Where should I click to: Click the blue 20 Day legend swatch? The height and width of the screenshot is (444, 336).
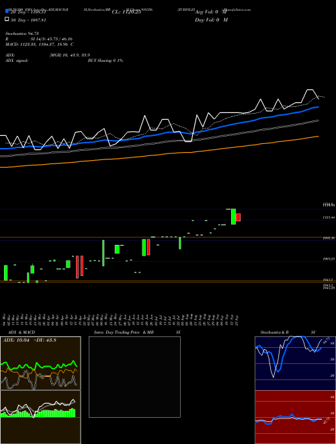point(7,11)
